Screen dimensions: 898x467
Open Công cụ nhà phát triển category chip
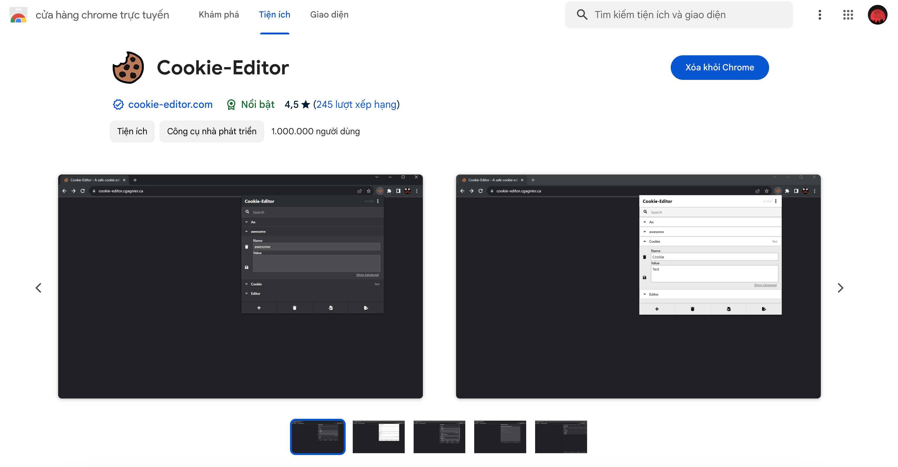click(212, 131)
